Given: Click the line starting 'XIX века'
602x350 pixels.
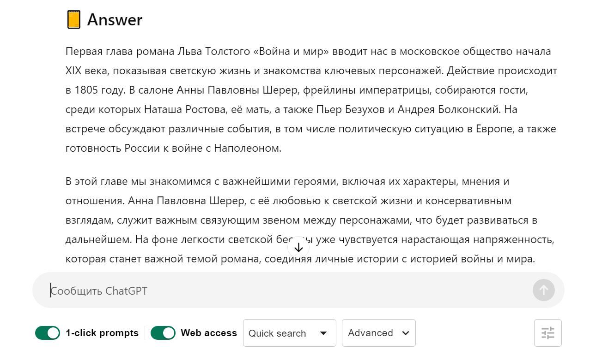Looking at the screenshot, I should [x=311, y=71].
